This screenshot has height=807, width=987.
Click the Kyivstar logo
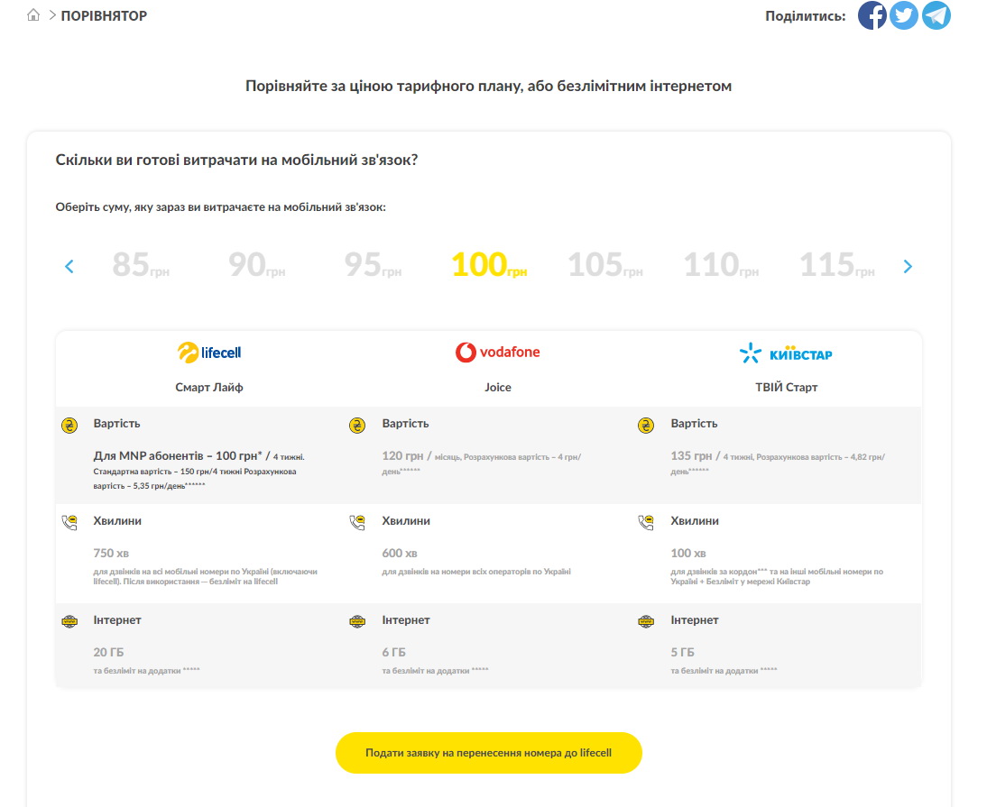tap(786, 353)
